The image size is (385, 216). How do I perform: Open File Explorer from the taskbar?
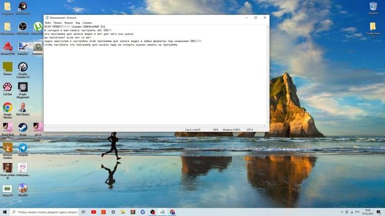(x=123, y=212)
